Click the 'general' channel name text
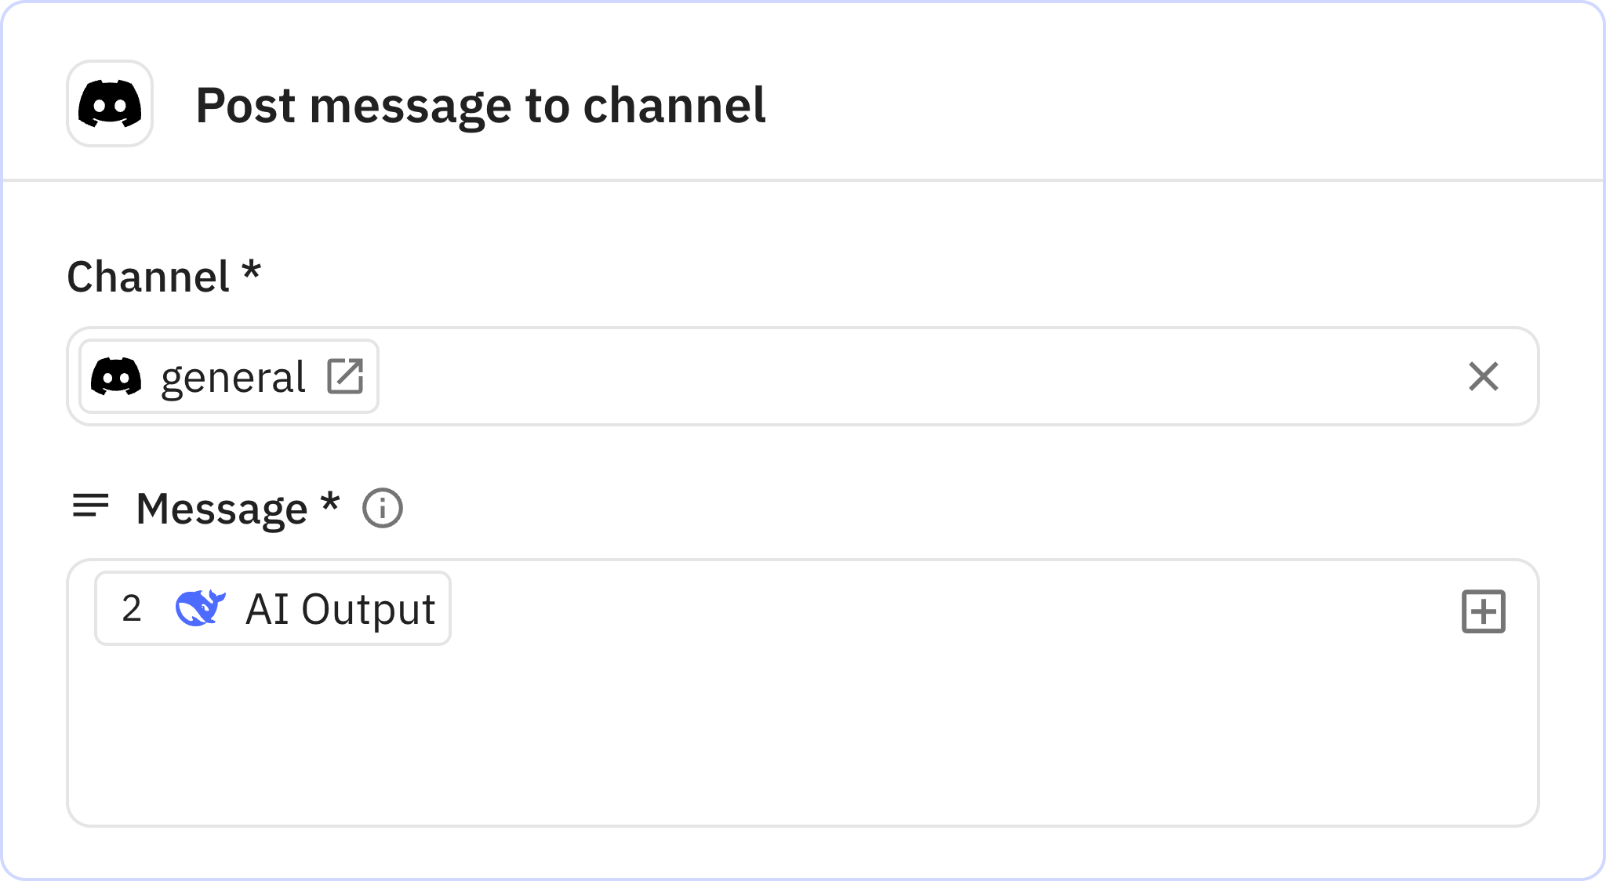 coord(233,376)
